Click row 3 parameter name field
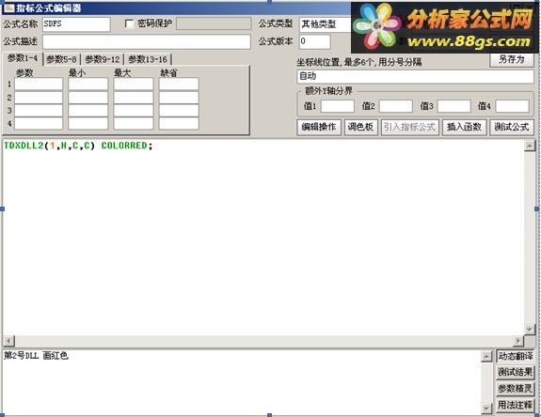Screen dimensions: 541x417 [39, 111]
